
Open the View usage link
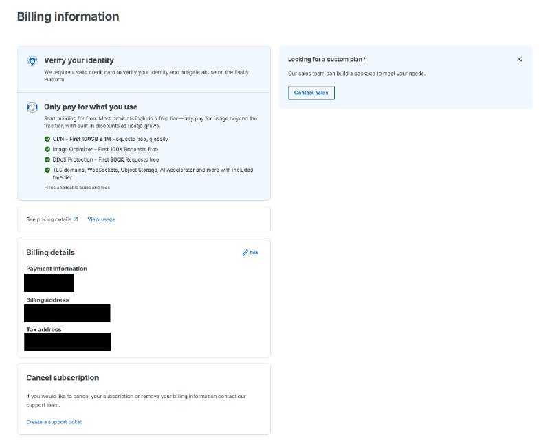101,219
